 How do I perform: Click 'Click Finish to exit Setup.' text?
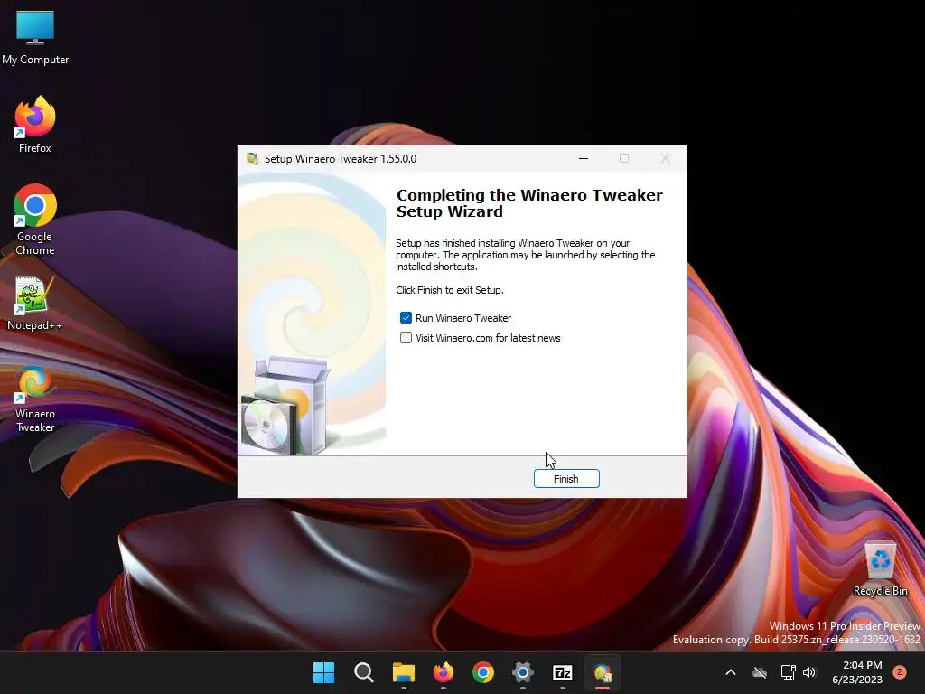[450, 290]
